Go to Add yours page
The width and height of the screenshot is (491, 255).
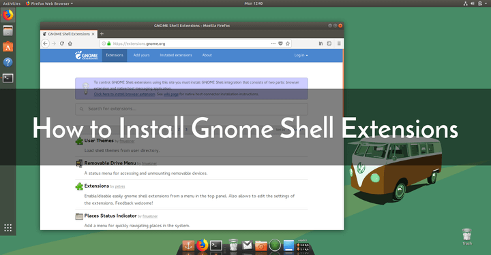pos(142,55)
